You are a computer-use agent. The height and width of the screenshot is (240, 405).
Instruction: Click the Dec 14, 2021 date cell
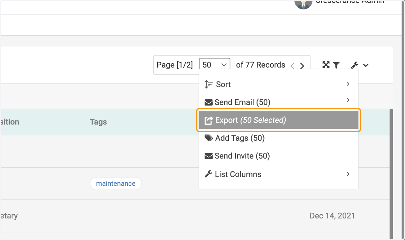(x=332, y=216)
